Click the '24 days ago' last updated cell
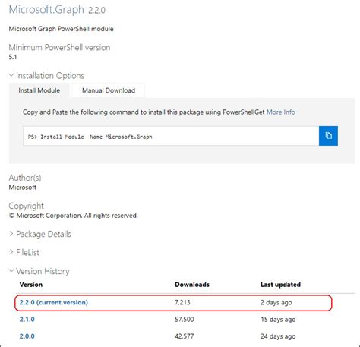Viewport: 360px width, 347px height. pos(278,336)
